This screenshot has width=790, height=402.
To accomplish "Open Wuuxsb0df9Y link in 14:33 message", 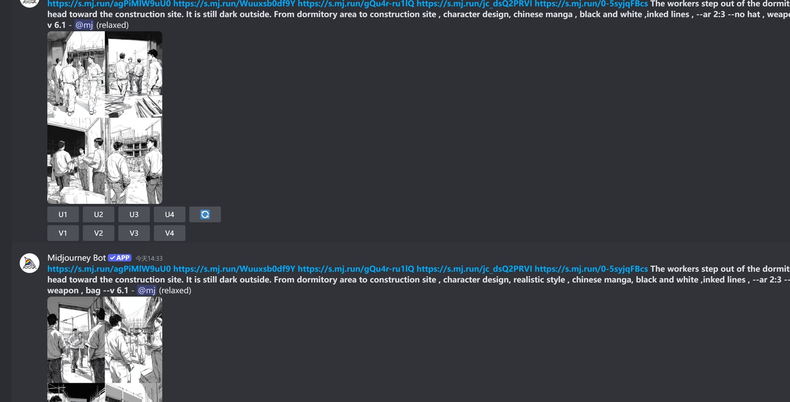I will [234, 269].
